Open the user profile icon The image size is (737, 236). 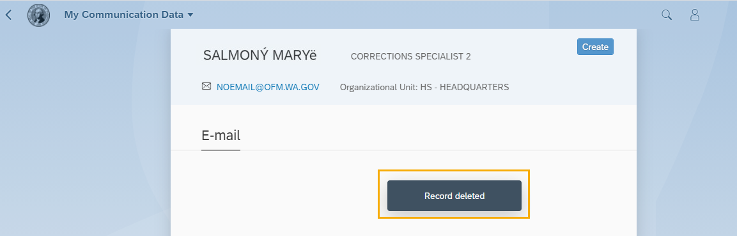click(x=695, y=15)
